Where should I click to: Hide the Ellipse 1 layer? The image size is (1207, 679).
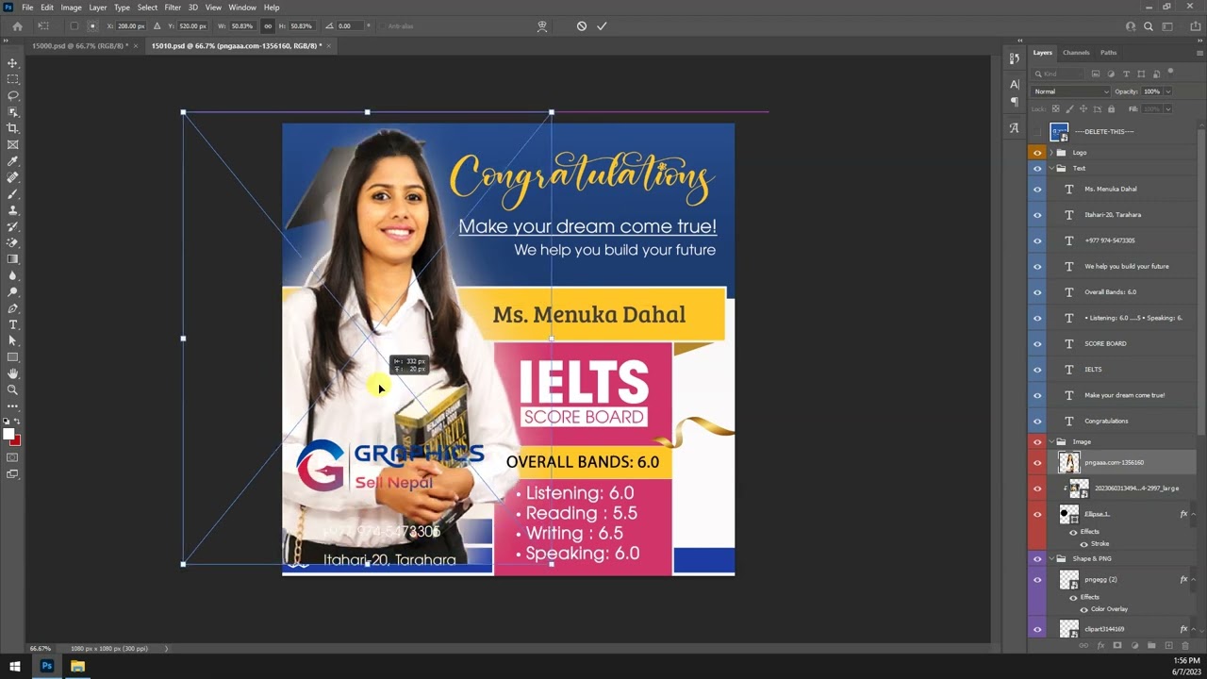(x=1037, y=514)
